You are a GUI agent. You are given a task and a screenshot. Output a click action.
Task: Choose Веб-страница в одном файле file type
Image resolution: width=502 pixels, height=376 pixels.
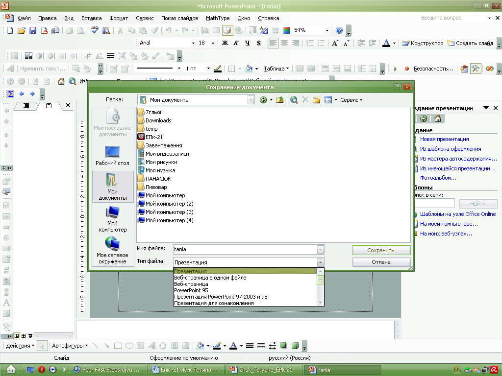(x=245, y=278)
